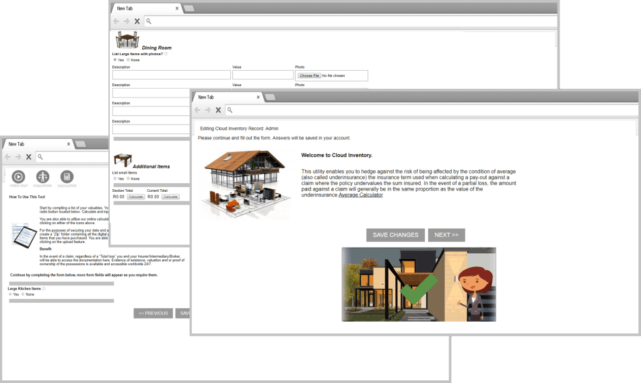Go back in Cloud Inventory front window
The height and width of the screenshot is (383, 641).
[x=197, y=110]
